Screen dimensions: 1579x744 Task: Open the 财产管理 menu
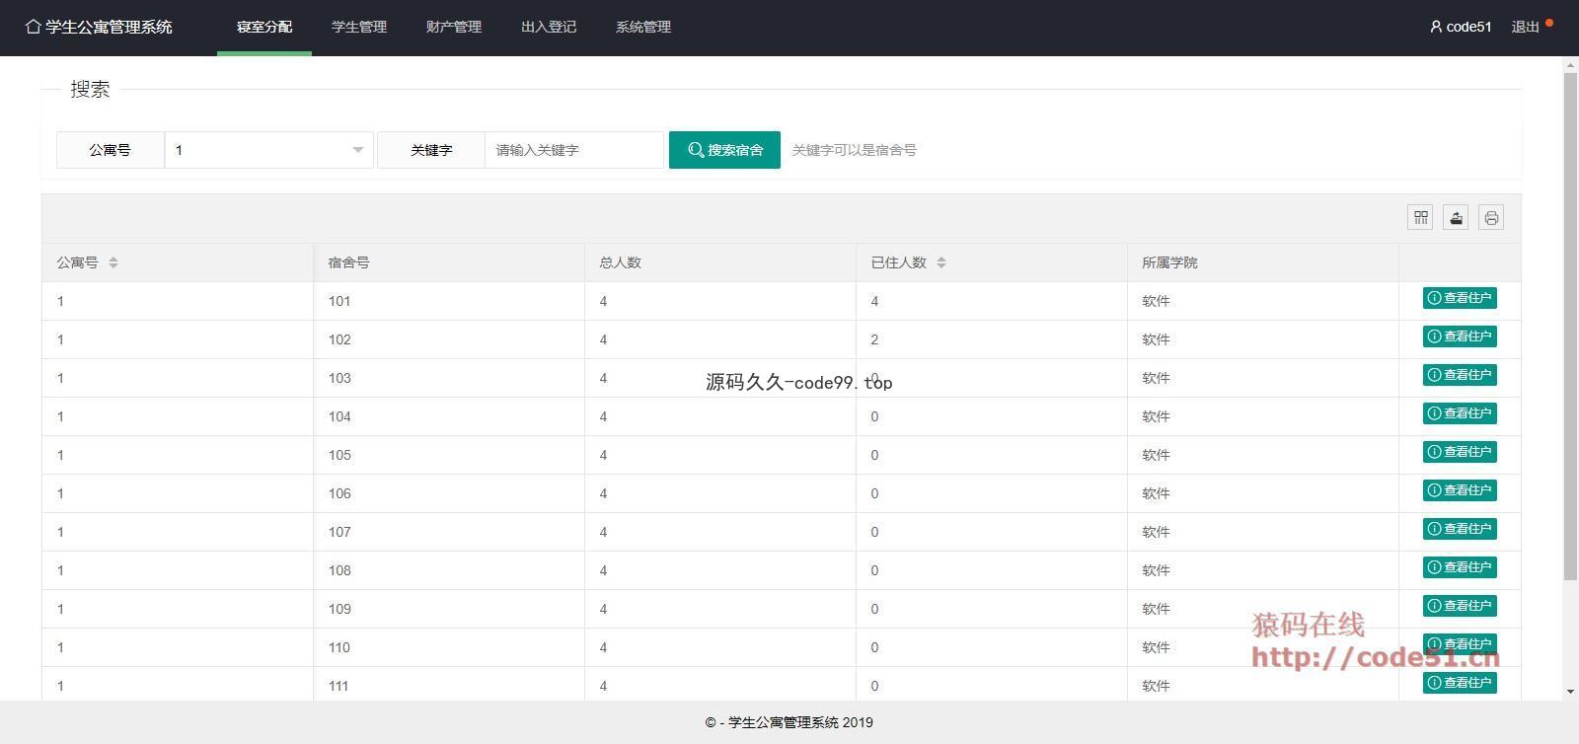[454, 28]
